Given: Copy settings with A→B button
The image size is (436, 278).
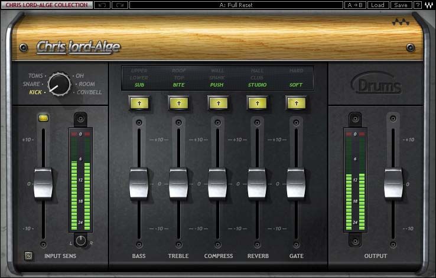Looking at the screenshot, I should 355,5.
